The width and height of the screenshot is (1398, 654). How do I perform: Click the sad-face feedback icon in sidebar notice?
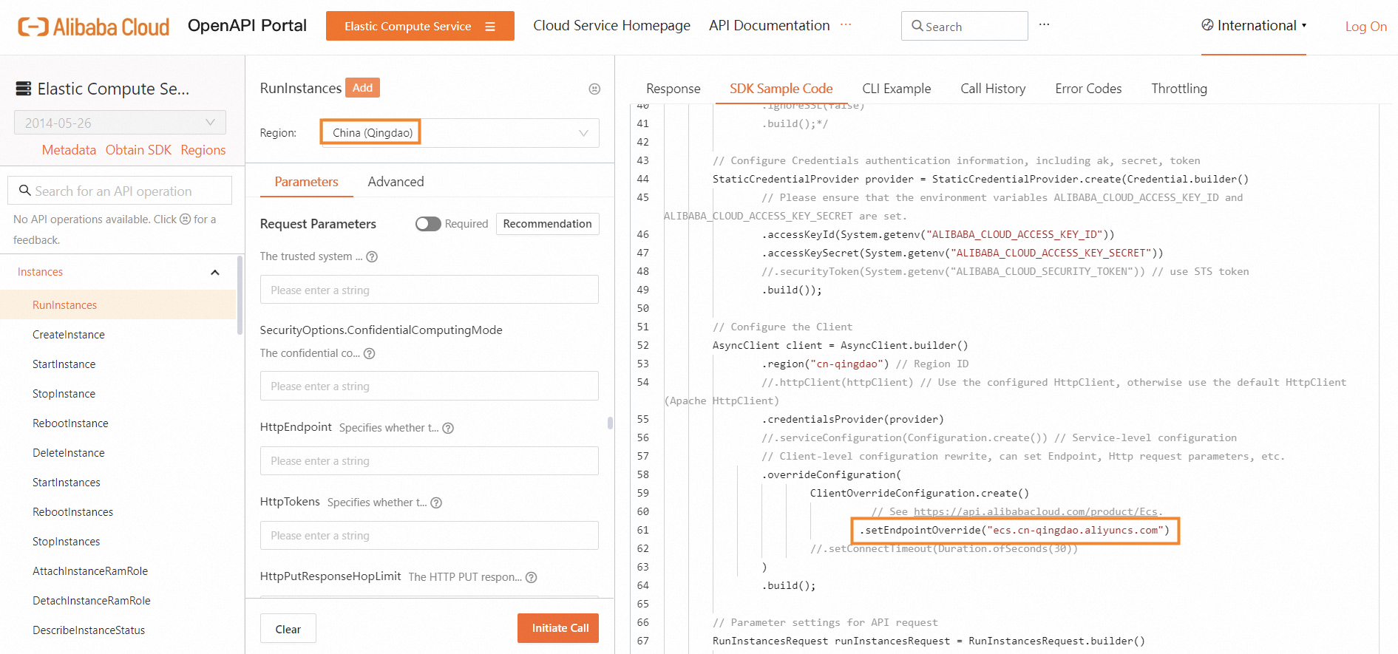(186, 219)
